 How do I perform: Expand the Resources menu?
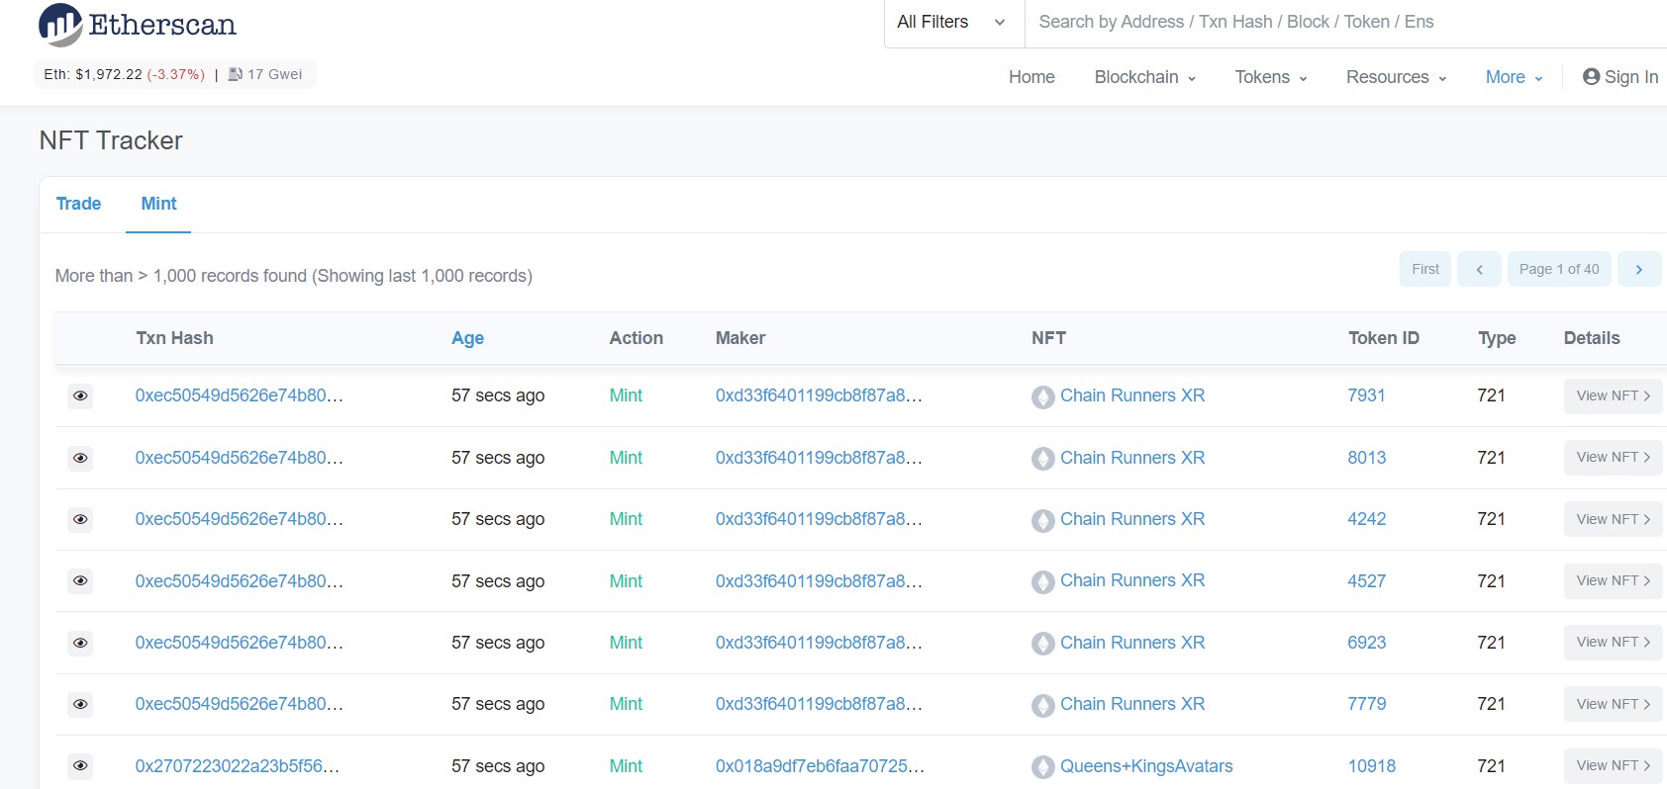(x=1397, y=77)
